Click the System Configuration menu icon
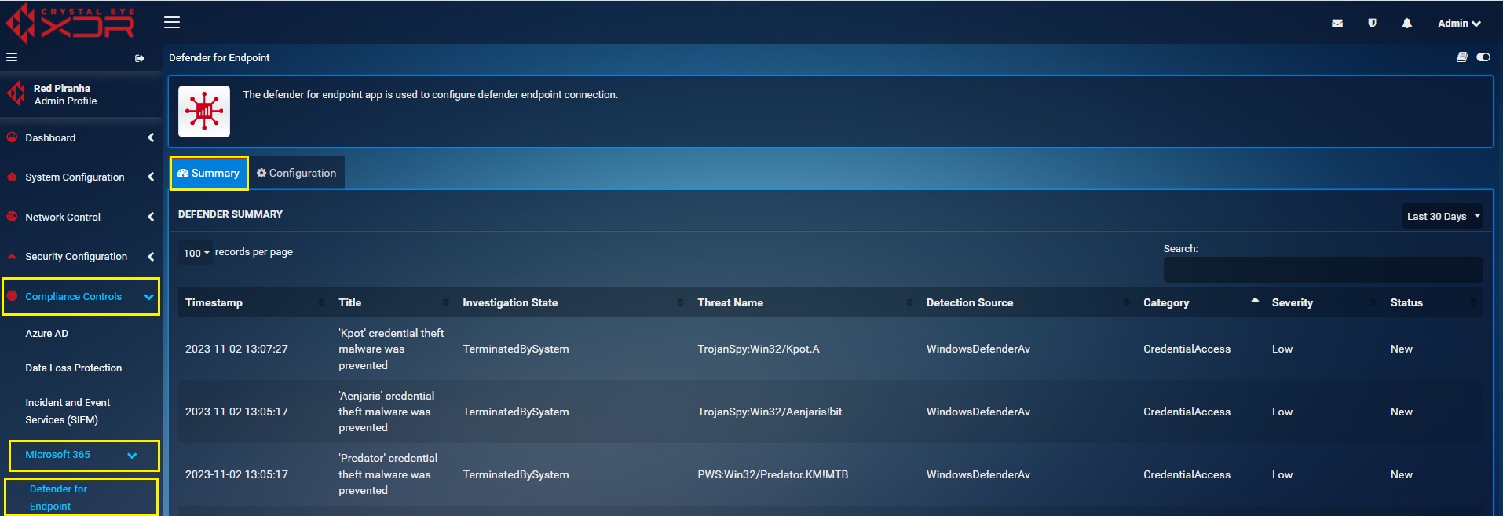1503x516 pixels. click(x=12, y=177)
